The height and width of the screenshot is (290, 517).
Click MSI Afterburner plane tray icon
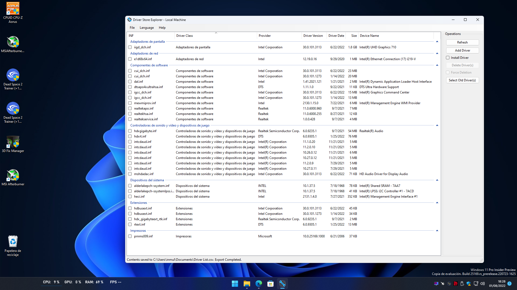(x=442, y=284)
